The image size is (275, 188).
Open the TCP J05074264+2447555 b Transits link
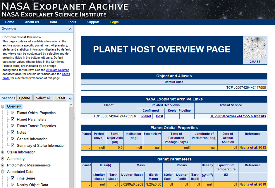click(238, 116)
